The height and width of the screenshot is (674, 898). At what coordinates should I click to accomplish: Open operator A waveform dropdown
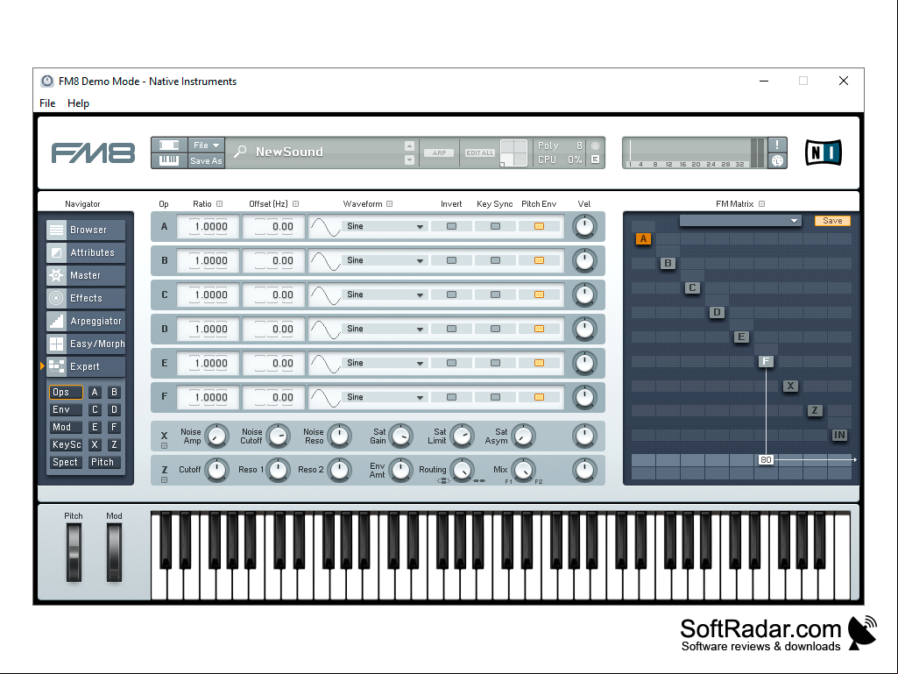(385, 226)
